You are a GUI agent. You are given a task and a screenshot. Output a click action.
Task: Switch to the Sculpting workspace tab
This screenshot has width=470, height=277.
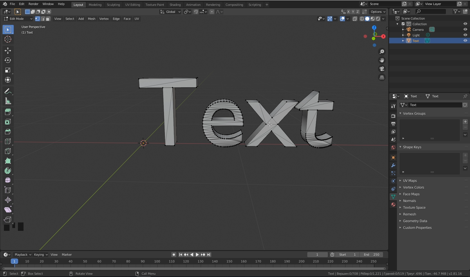(113, 5)
